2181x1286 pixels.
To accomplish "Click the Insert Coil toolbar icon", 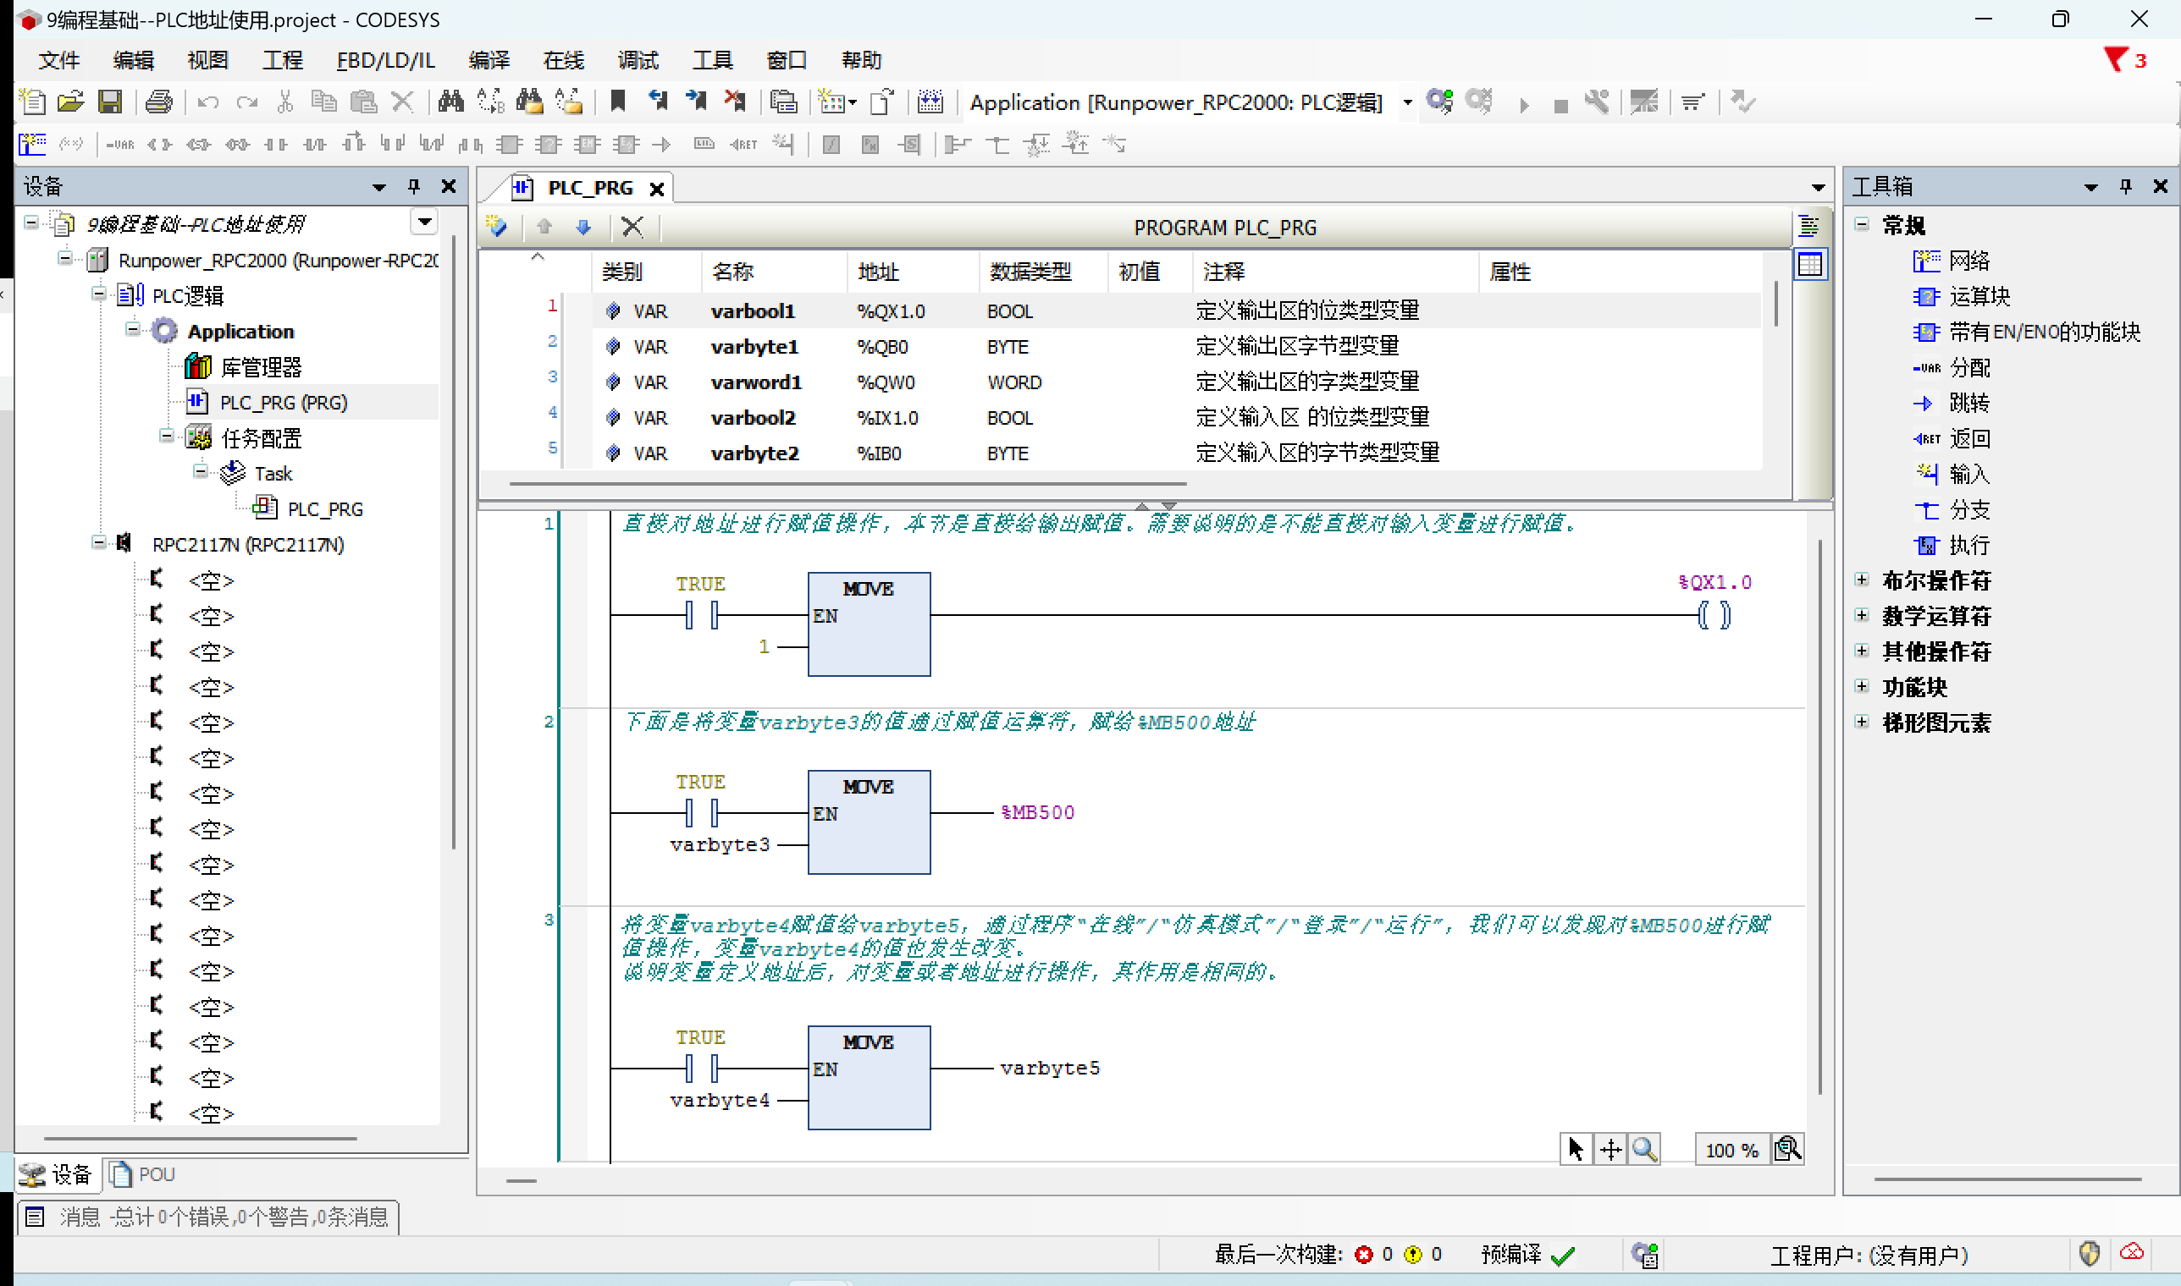I will pyautogui.click(x=159, y=145).
